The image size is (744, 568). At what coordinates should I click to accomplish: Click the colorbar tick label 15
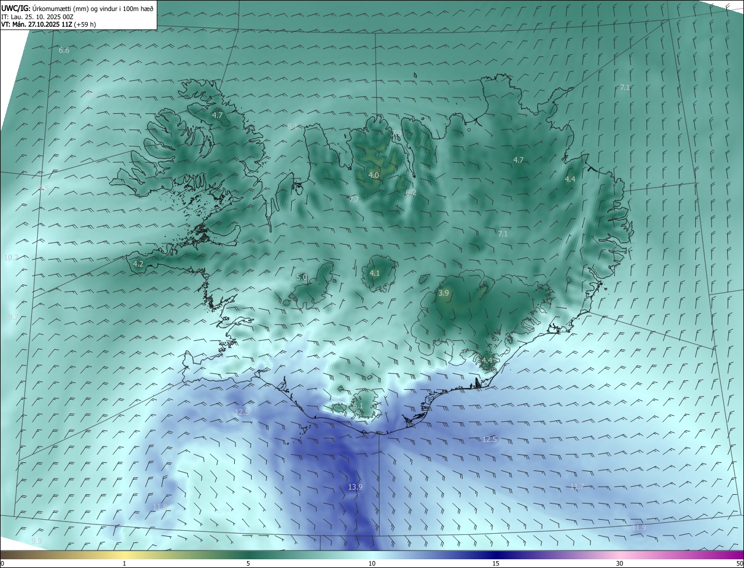[x=496, y=563]
